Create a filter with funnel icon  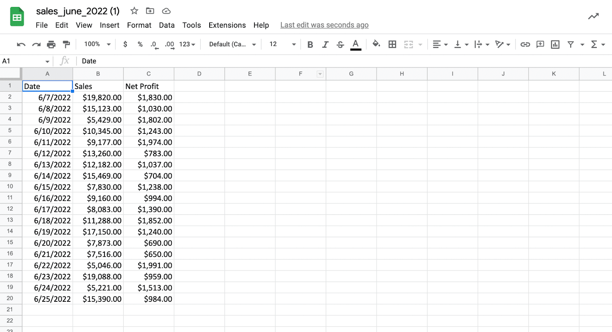coord(570,44)
